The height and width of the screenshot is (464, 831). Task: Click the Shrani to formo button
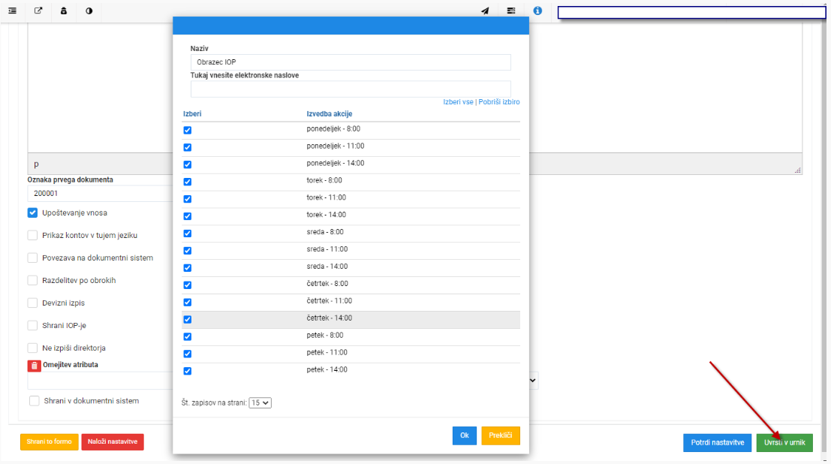pos(50,441)
